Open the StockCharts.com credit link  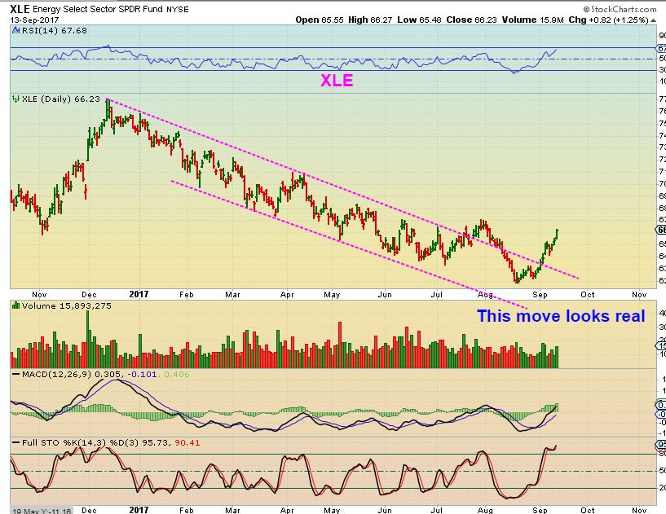point(620,9)
